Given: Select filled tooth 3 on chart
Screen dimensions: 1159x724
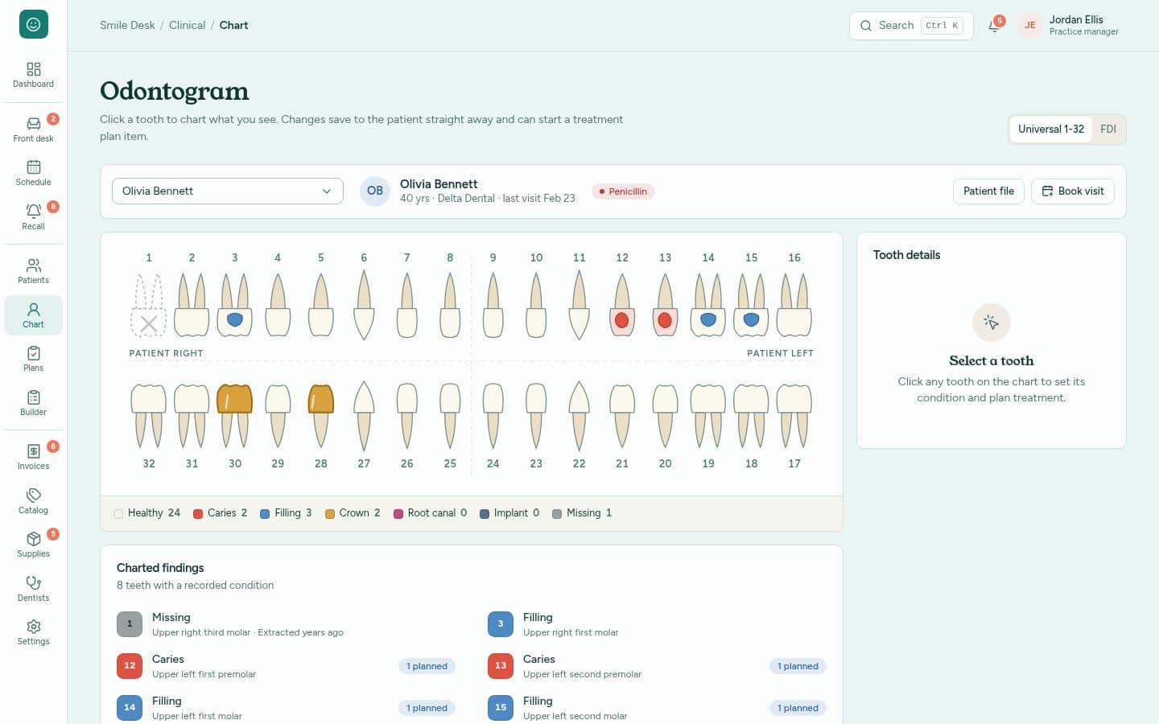Looking at the screenshot, I should 235,306.
